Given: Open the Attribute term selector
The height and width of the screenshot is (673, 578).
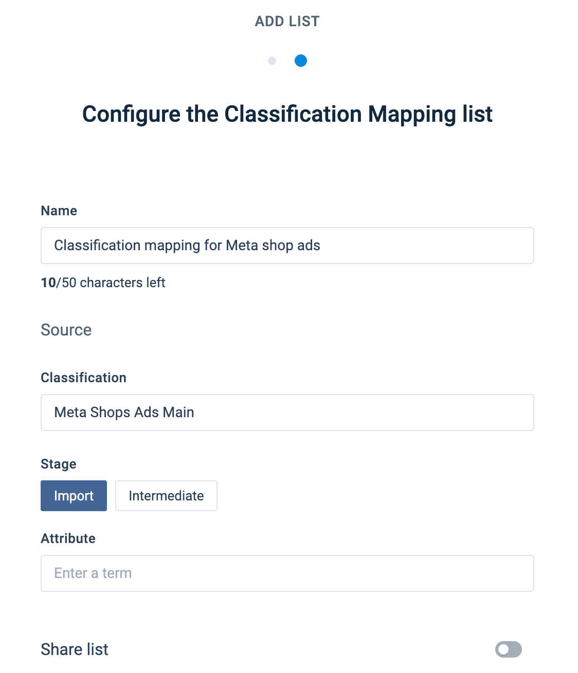Looking at the screenshot, I should [287, 573].
